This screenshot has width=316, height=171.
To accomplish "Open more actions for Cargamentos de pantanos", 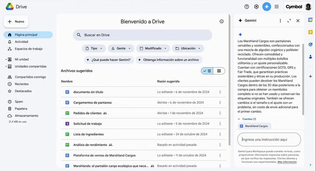I will [x=220, y=103].
